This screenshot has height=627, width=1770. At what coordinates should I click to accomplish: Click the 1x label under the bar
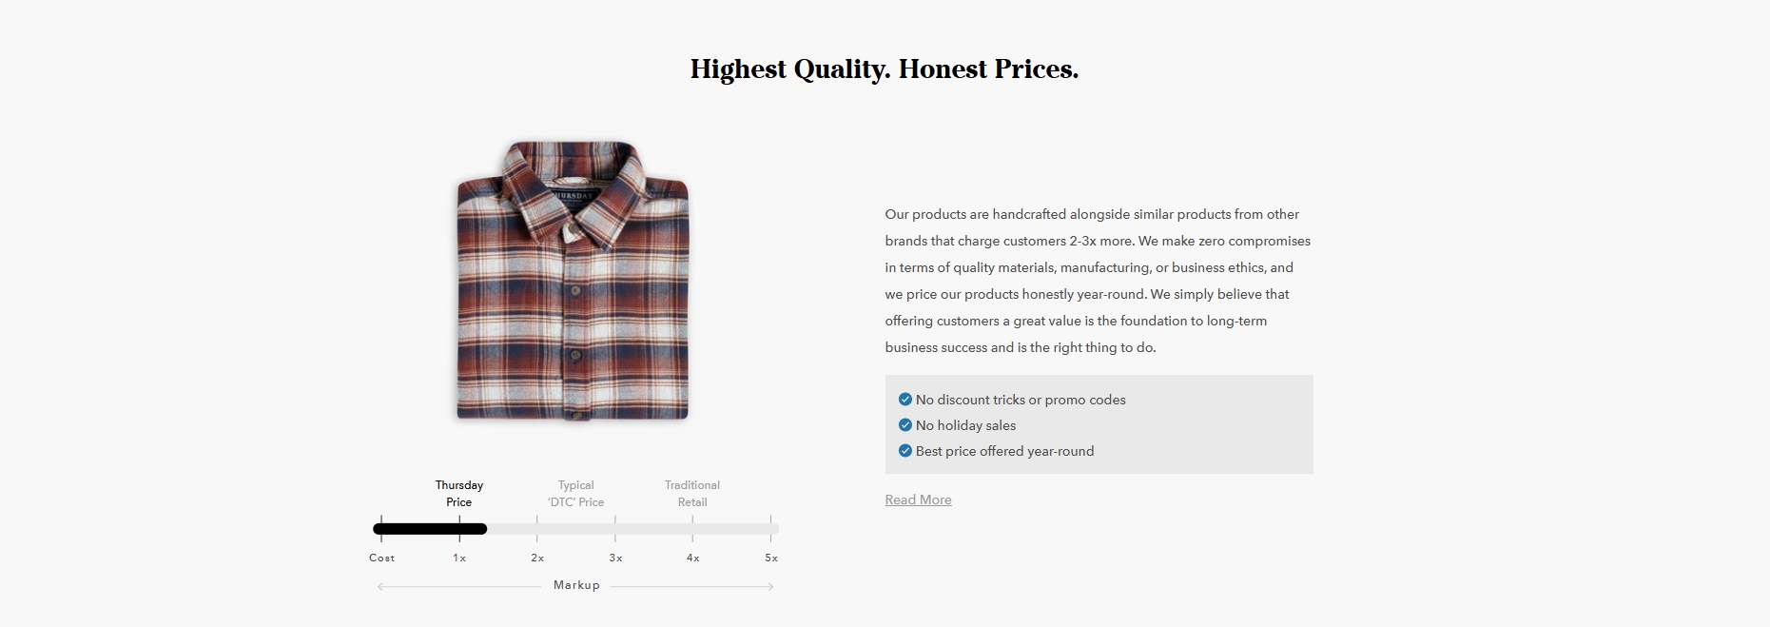459,558
